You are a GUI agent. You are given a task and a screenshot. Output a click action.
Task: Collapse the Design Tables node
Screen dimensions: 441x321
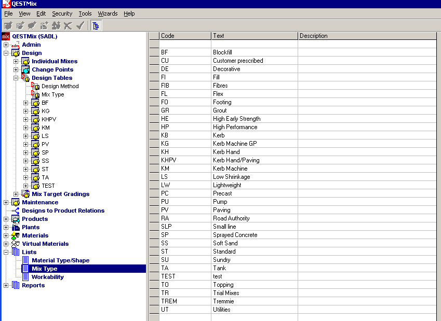(16, 78)
